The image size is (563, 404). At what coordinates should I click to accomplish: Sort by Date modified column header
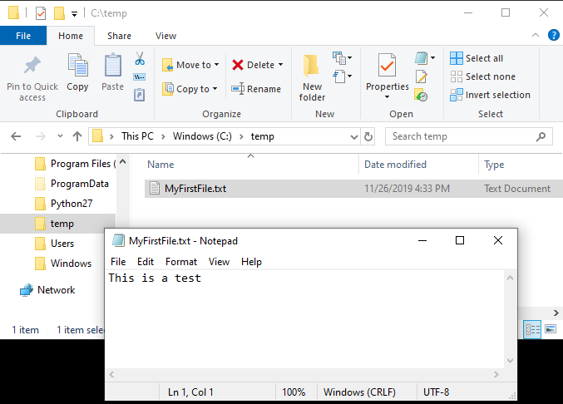[x=418, y=165]
